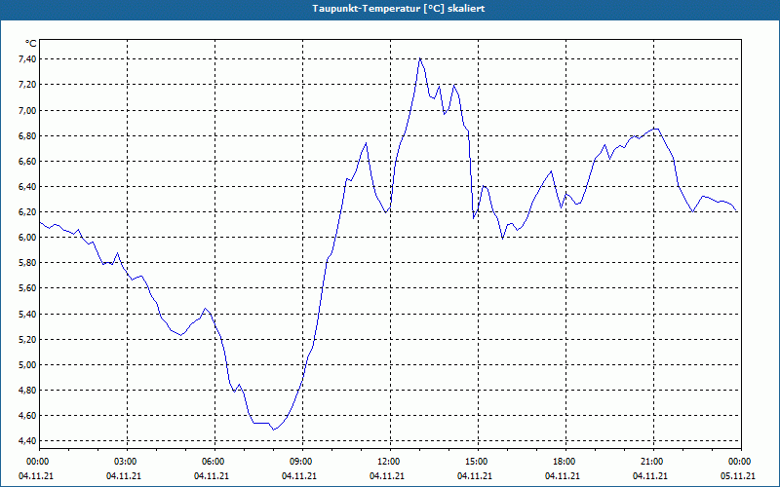Click the 6,60 y-axis value
Screen dimensions: 780x487
click(x=28, y=161)
